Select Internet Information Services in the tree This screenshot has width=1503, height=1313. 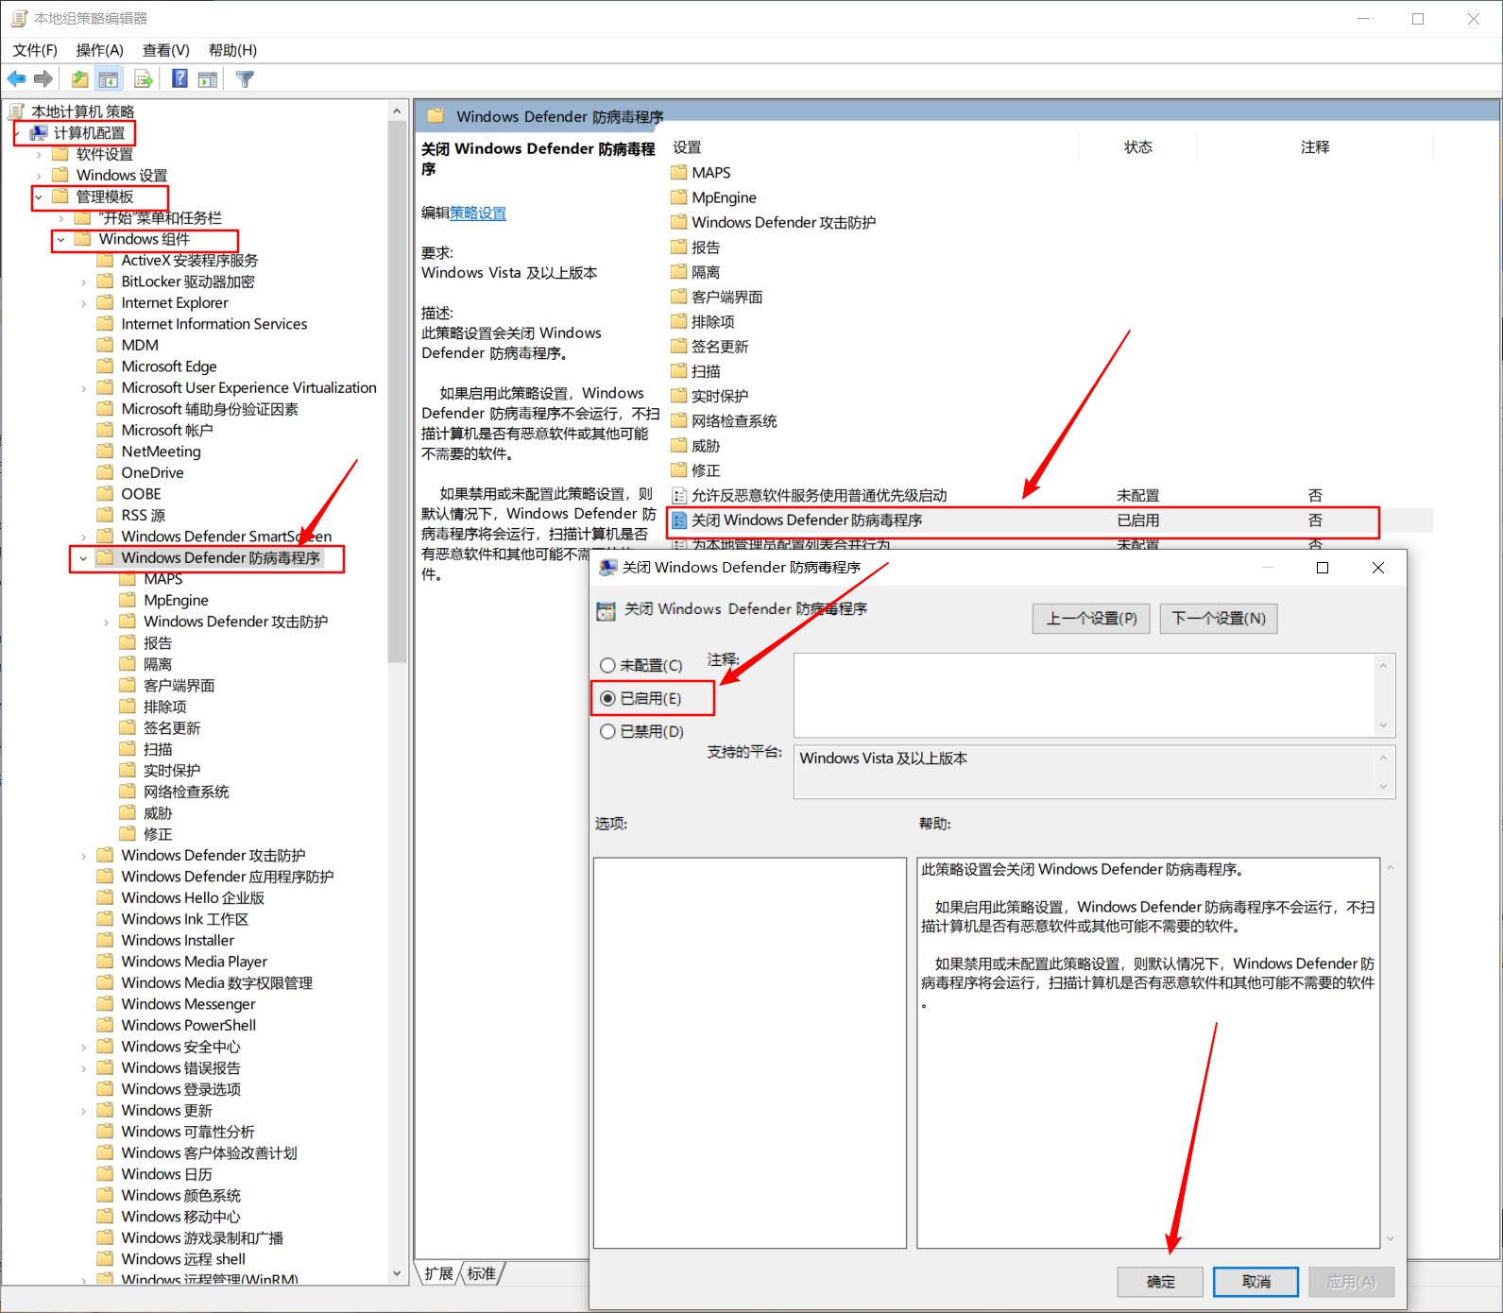[x=214, y=324]
